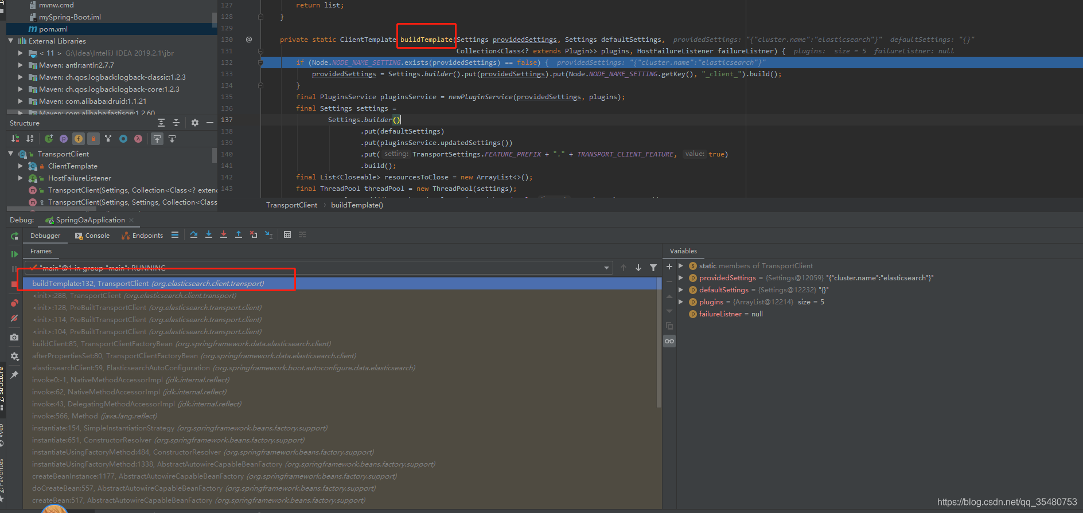Image resolution: width=1083 pixels, height=513 pixels.
Task: Collapse External Libraries node
Action: click(11, 41)
